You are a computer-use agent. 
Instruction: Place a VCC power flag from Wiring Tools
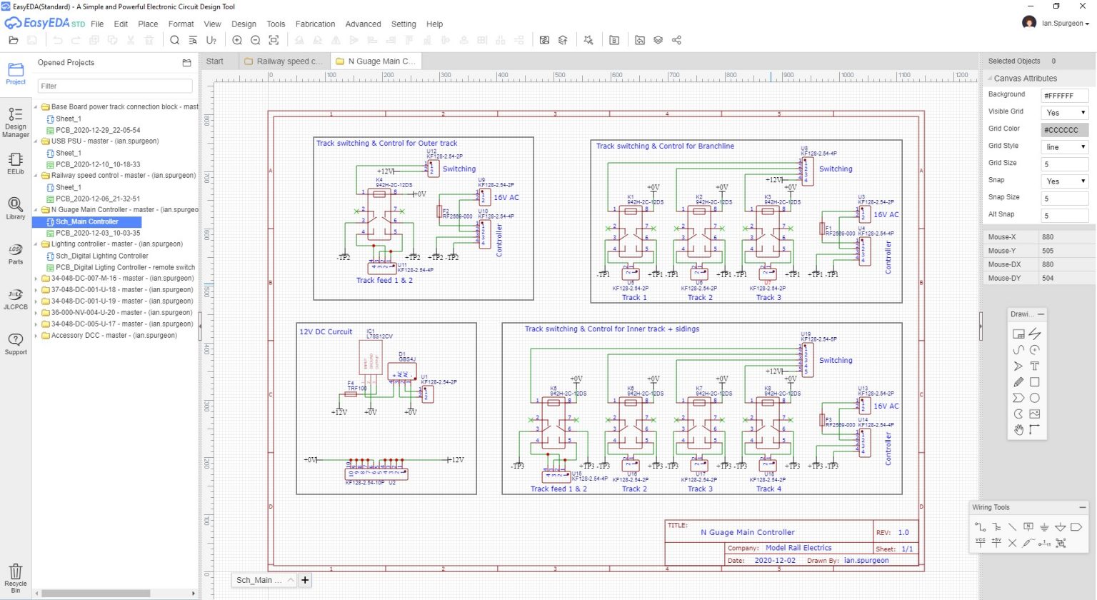pos(980,542)
